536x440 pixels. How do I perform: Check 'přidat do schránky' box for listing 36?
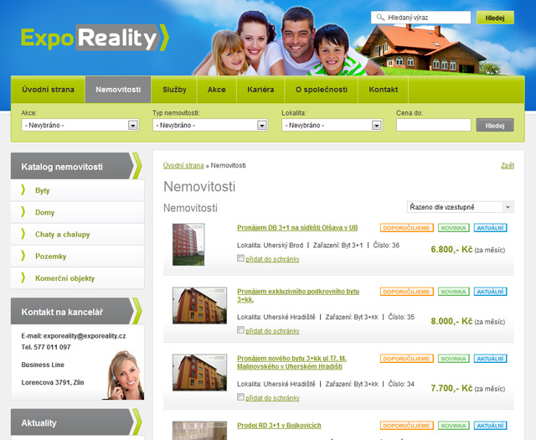click(x=240, y=258)
